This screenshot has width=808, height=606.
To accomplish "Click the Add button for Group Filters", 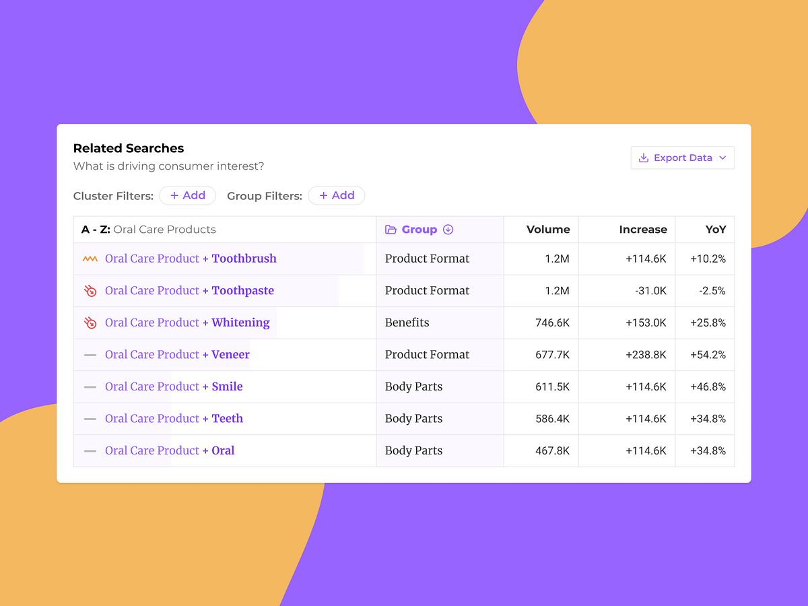I will click(x=337, y=195).
